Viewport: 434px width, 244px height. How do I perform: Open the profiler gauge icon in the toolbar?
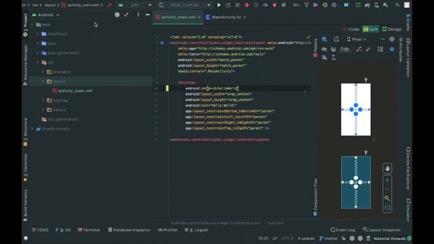point(265,5)
